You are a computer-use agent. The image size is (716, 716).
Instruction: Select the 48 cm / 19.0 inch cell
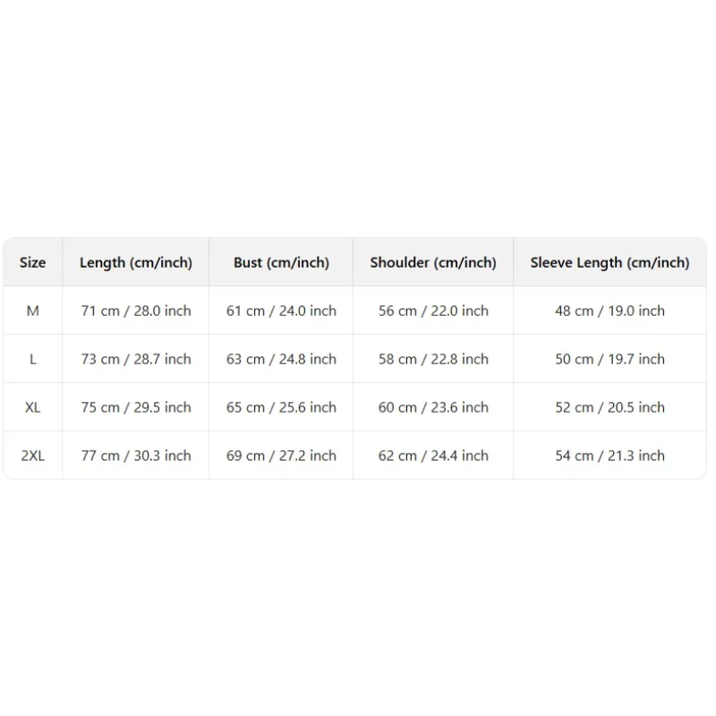[x=609, y=311]
